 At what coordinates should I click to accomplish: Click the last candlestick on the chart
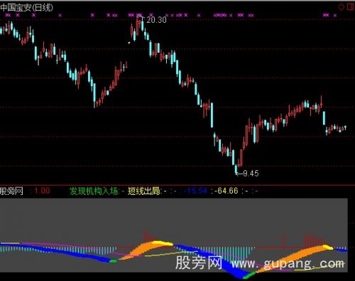[x=346, y=127]
